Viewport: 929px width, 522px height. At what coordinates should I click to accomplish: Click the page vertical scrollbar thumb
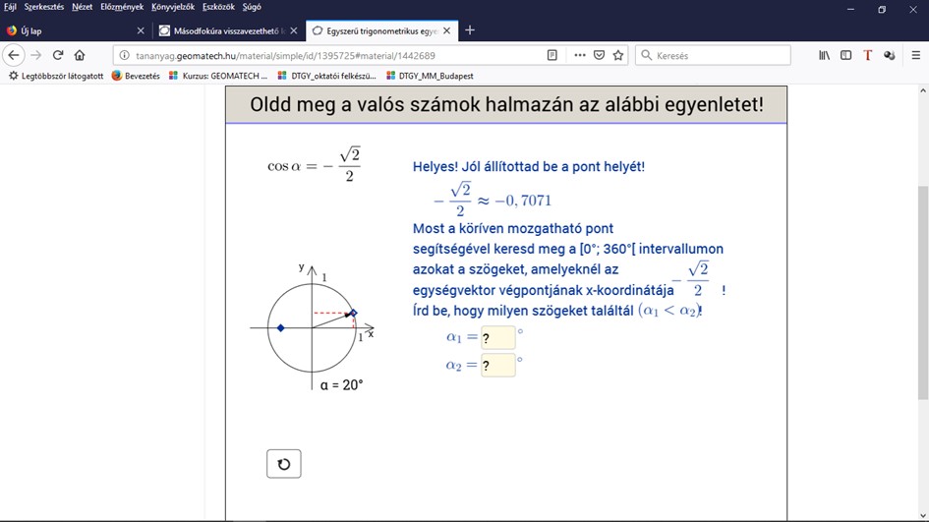click(x=922, y=293)
